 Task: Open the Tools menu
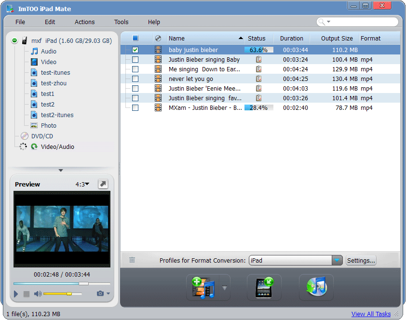click(121, 22)
